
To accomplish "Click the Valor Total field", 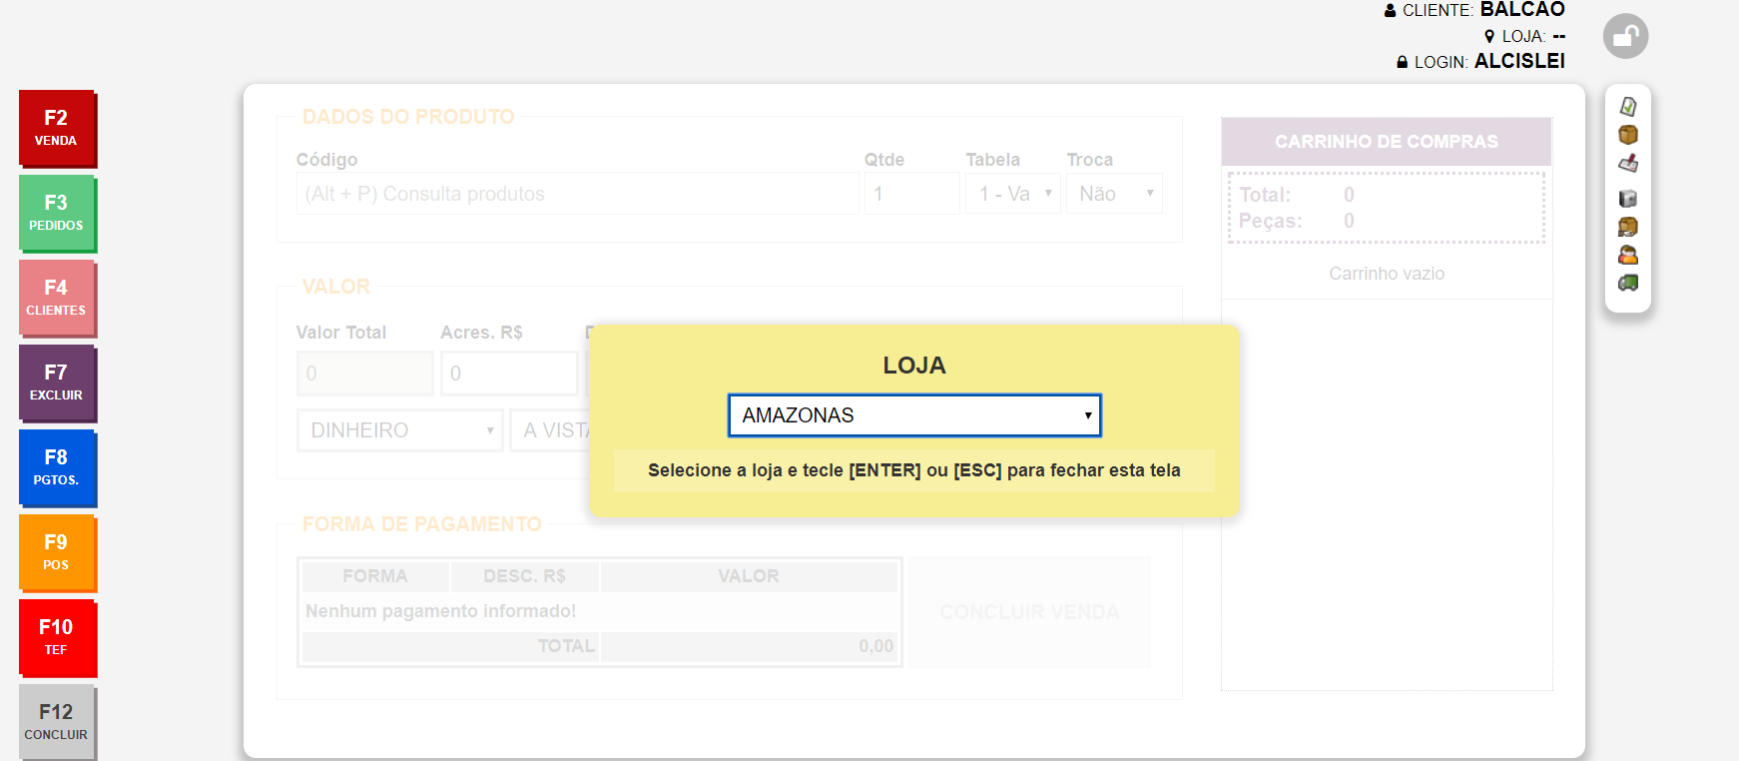I will coord(365,374).
